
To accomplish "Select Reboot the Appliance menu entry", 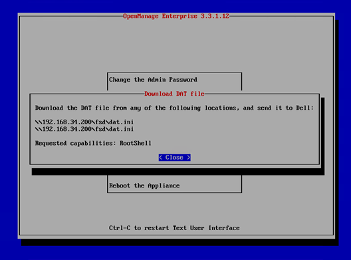I will coord(144,186).
